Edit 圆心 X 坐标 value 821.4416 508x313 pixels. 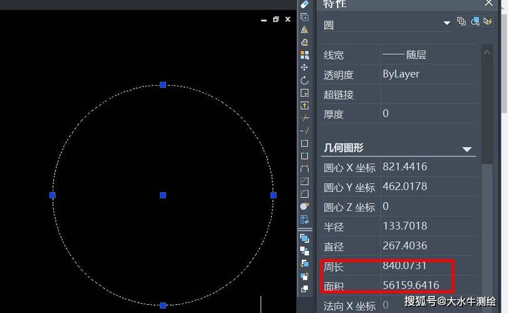click(428, 167)
